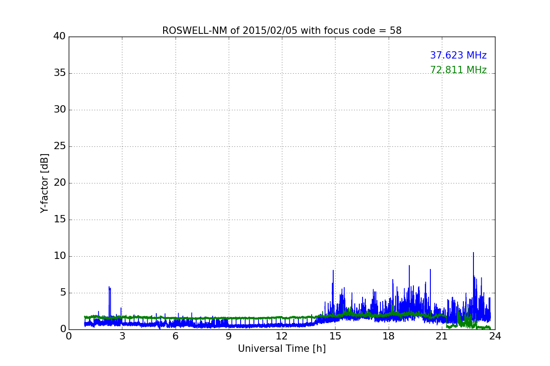The image size is (550, 366).
Task: Click the plot title mentioning ROSWELL-NM
Action: pos(282,31)
